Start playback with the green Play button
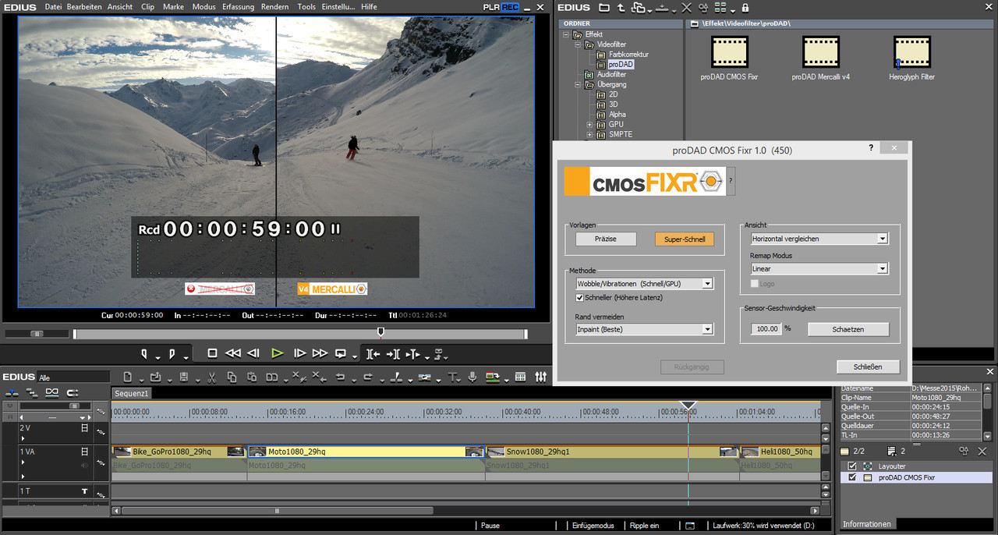The width and height of the screenshot is (998, 535). (277, 353)
